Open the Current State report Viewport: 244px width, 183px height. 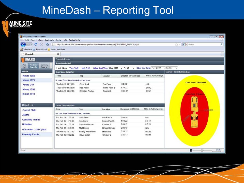pyautogui.click(x=29, y=110)
